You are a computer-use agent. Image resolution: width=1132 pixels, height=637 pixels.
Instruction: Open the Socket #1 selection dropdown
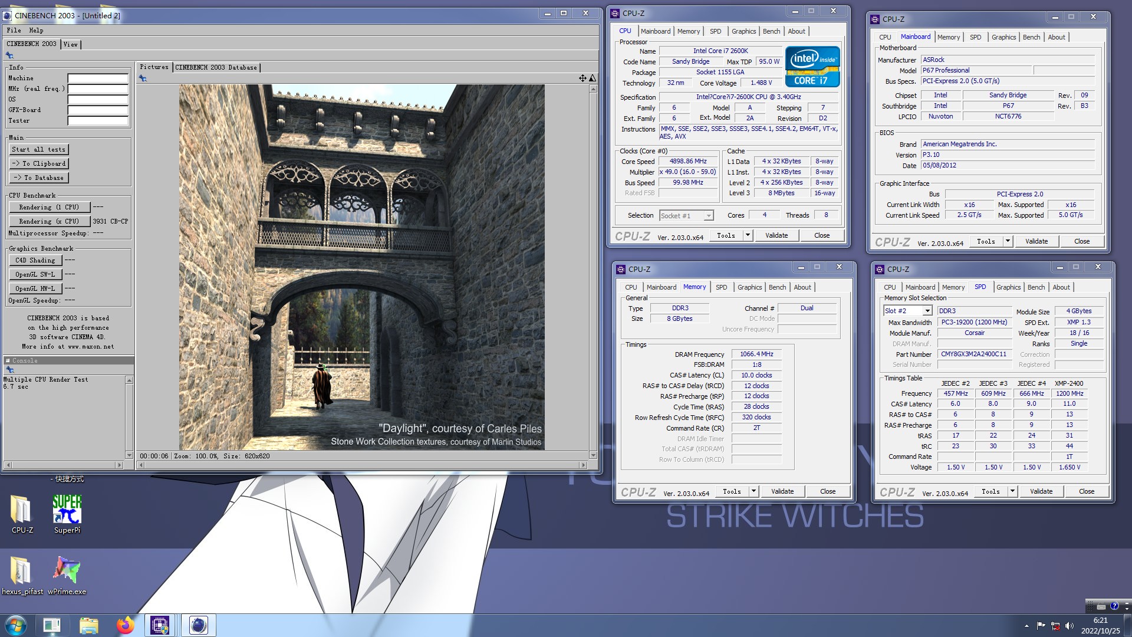click(709, 216)
